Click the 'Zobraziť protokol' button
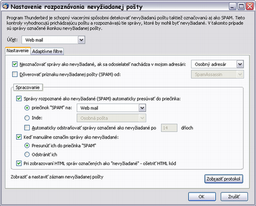 pyautogui.click(x=224, y=179)
